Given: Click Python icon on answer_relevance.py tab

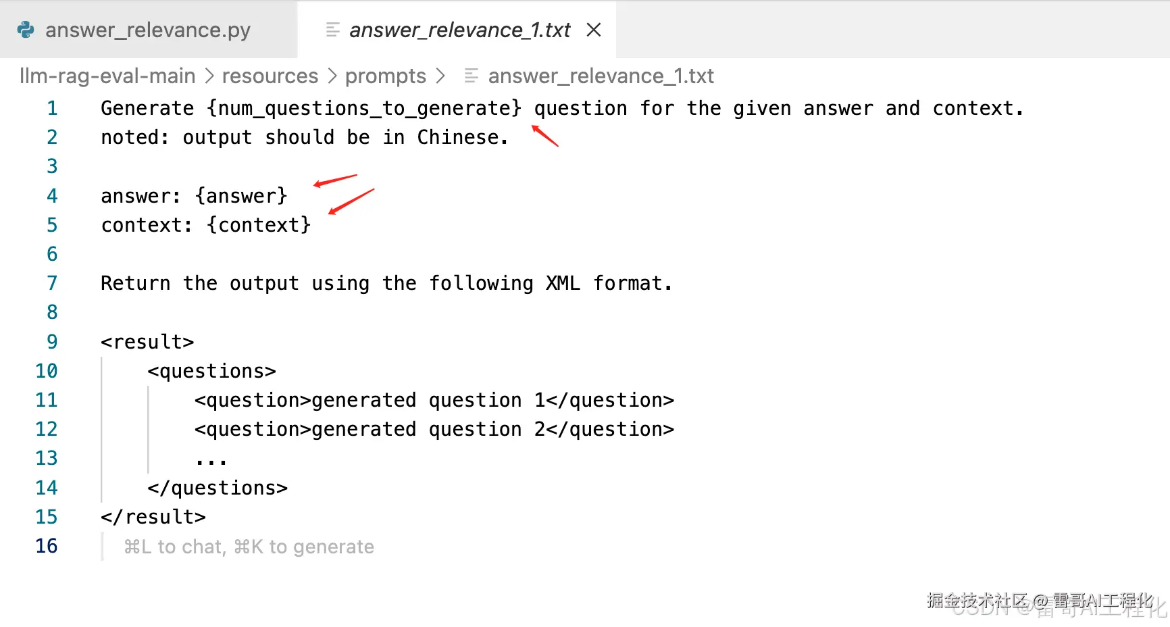Looking at the screenshot, I should [x=26, y=30].
